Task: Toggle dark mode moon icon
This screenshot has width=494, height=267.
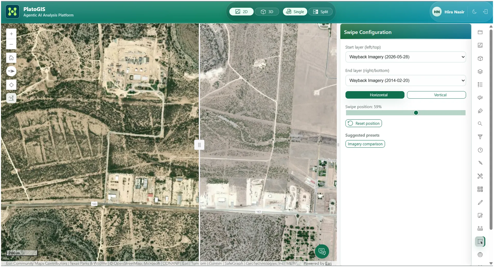Action: pyautogui.click(x=474, y=12)
